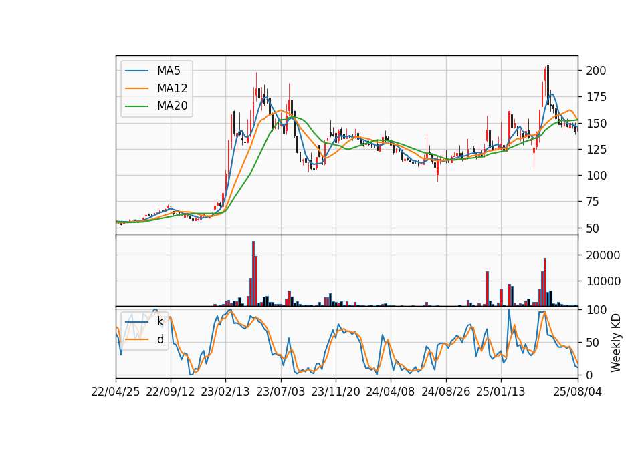Click the 23/11/20 date label
642x461 pixels.
[336, 392]
